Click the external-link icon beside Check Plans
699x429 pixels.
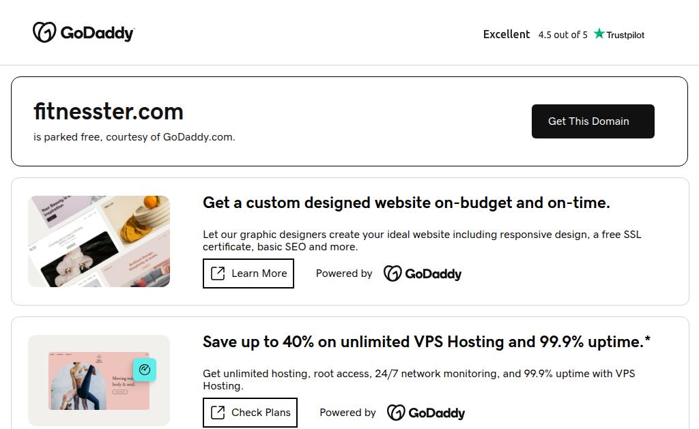click(218, 413)
